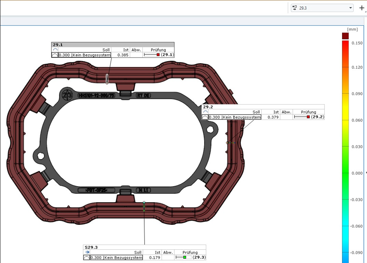367x263 pixels.
Task: Select the S29.3 label header
Action: (145, 247)
